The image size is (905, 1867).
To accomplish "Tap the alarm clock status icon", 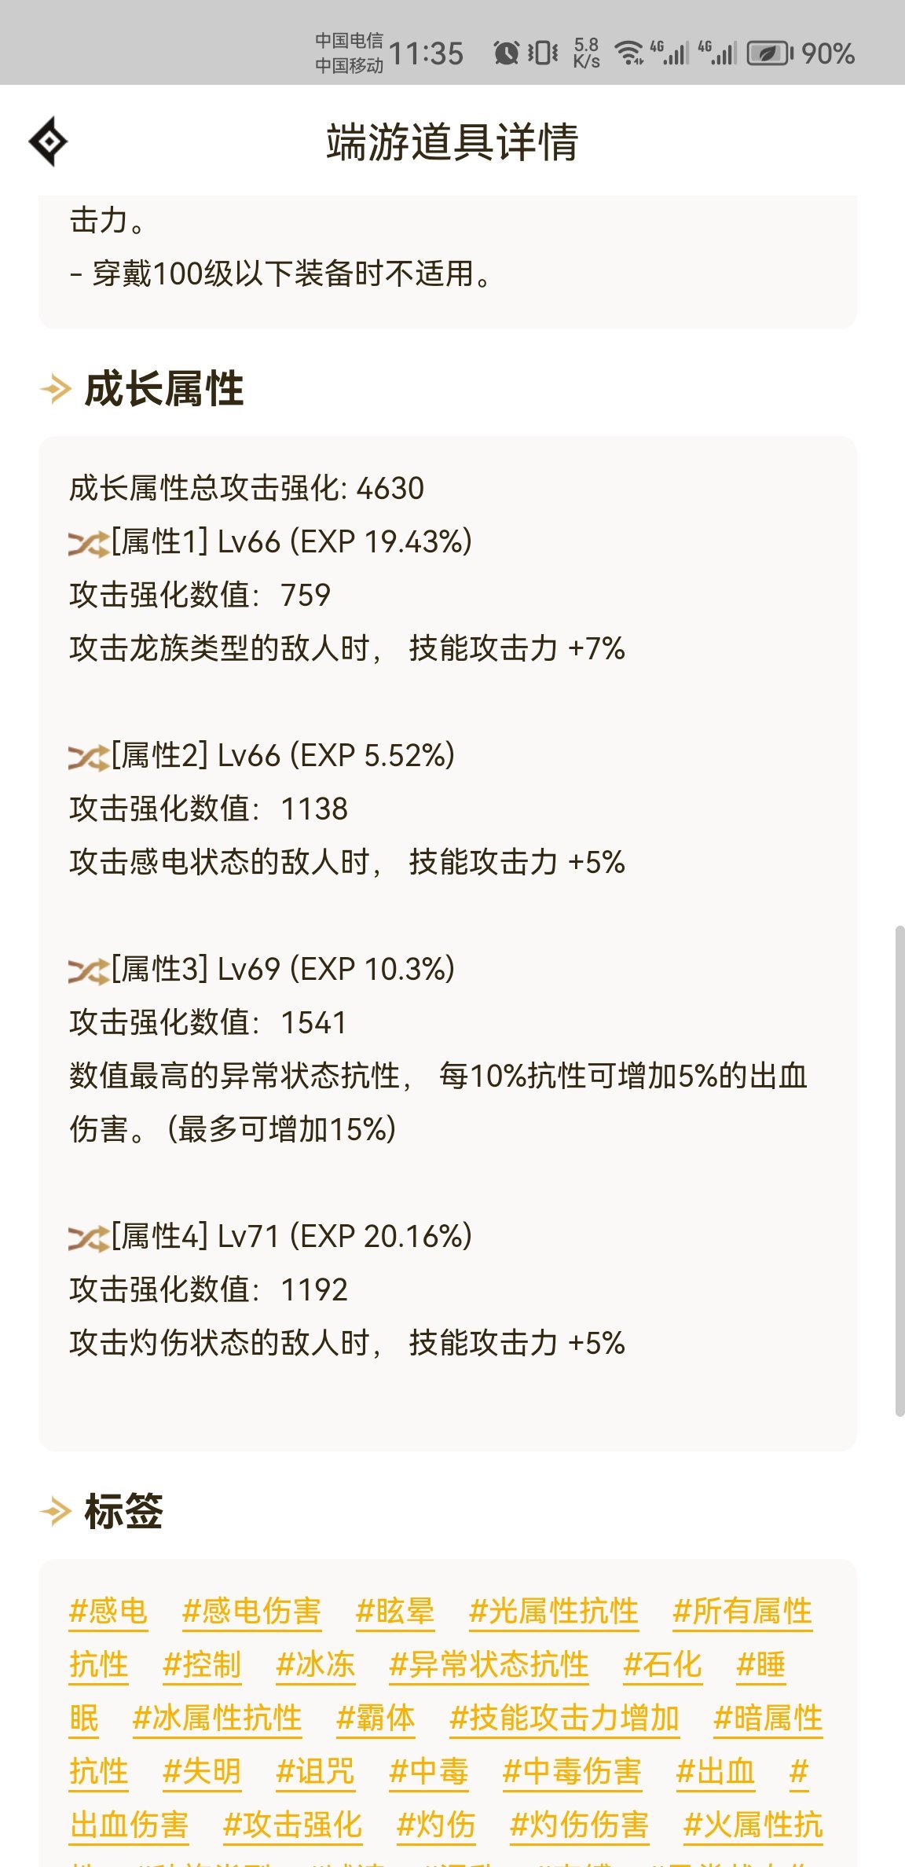I will pyautogui.click(x=506, y=53).
